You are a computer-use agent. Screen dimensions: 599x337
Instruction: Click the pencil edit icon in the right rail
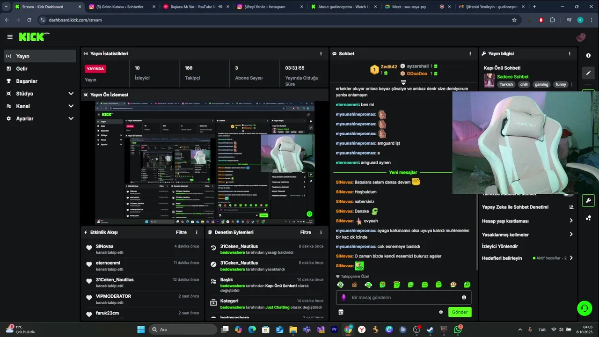pos(588,73)
